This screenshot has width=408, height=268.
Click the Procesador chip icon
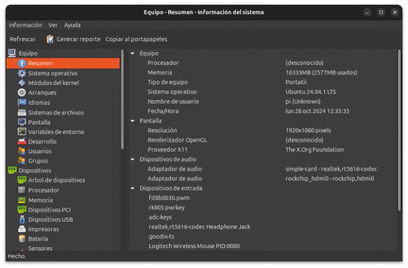tap(22, 190)
